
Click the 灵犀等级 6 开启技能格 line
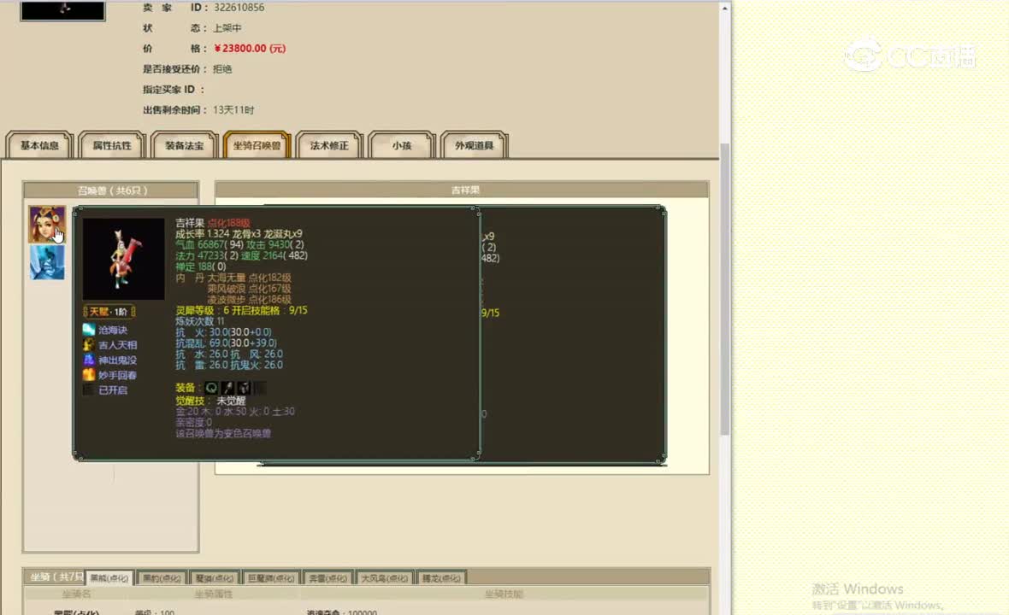[x=241, y=310]
